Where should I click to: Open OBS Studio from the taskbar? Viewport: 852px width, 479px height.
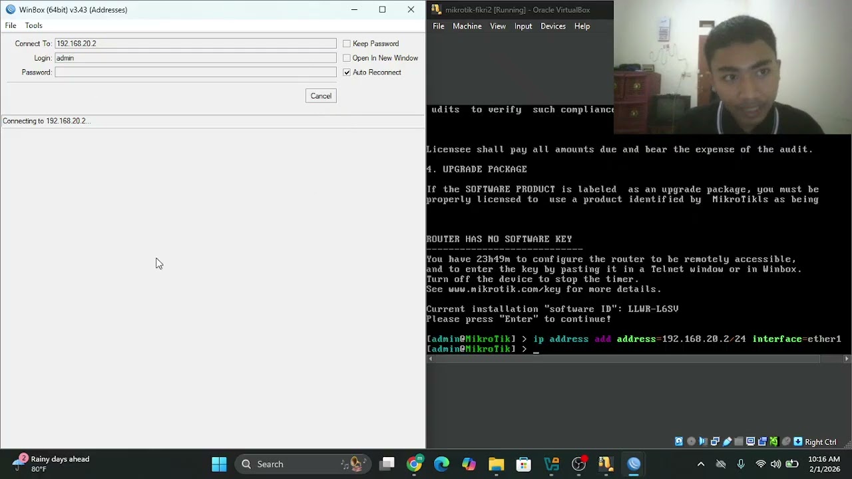(x=579, y=464)
